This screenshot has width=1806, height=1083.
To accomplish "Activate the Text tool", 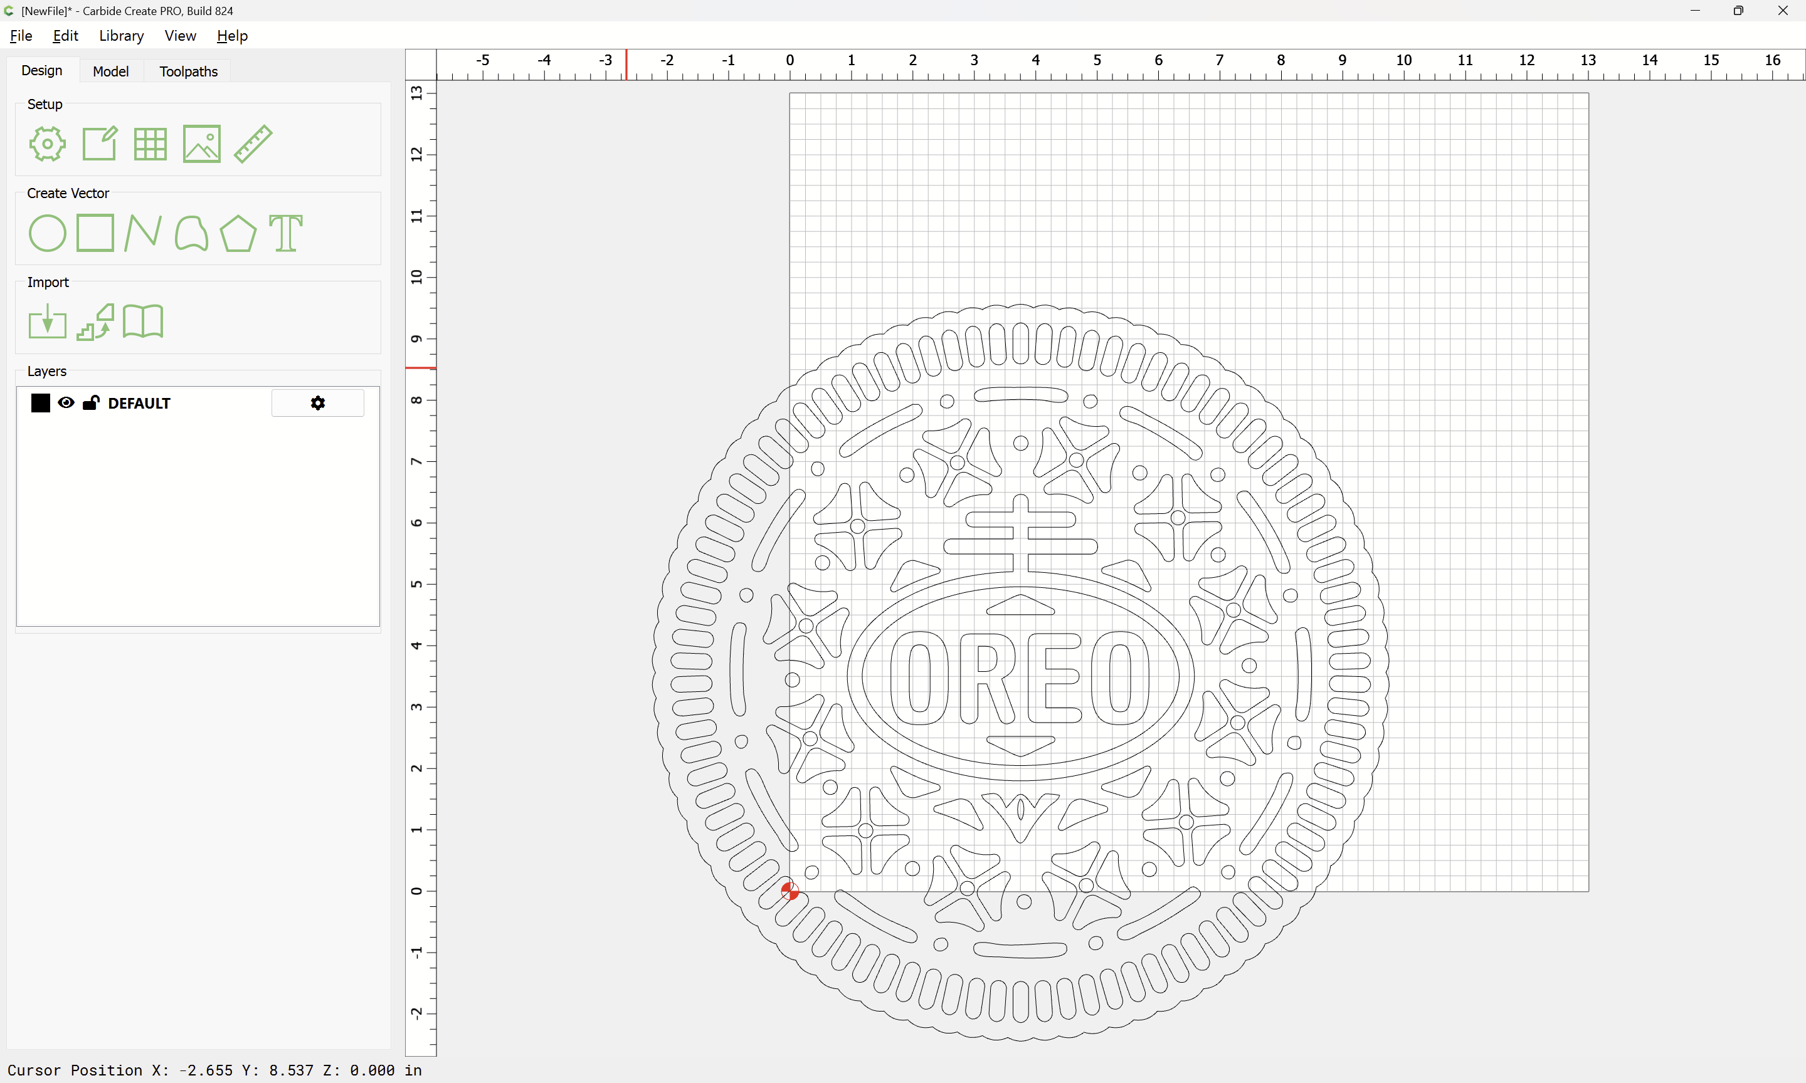I will click(x=285, y=234).
